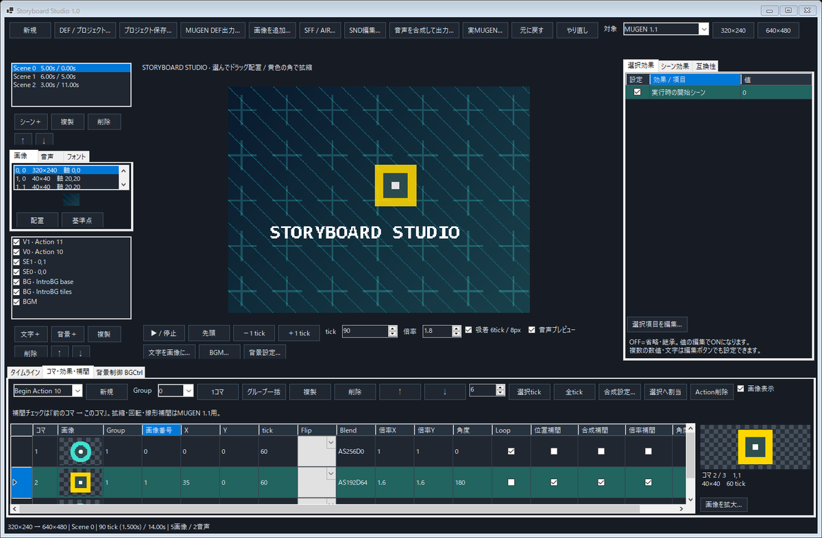Click the MUGEN DEF出力... button

tap(213, 30)
